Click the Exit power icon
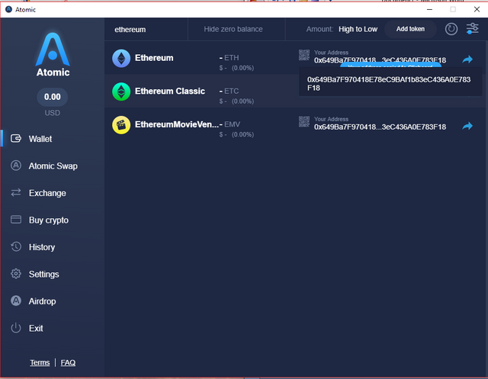 tap(16, 328)
